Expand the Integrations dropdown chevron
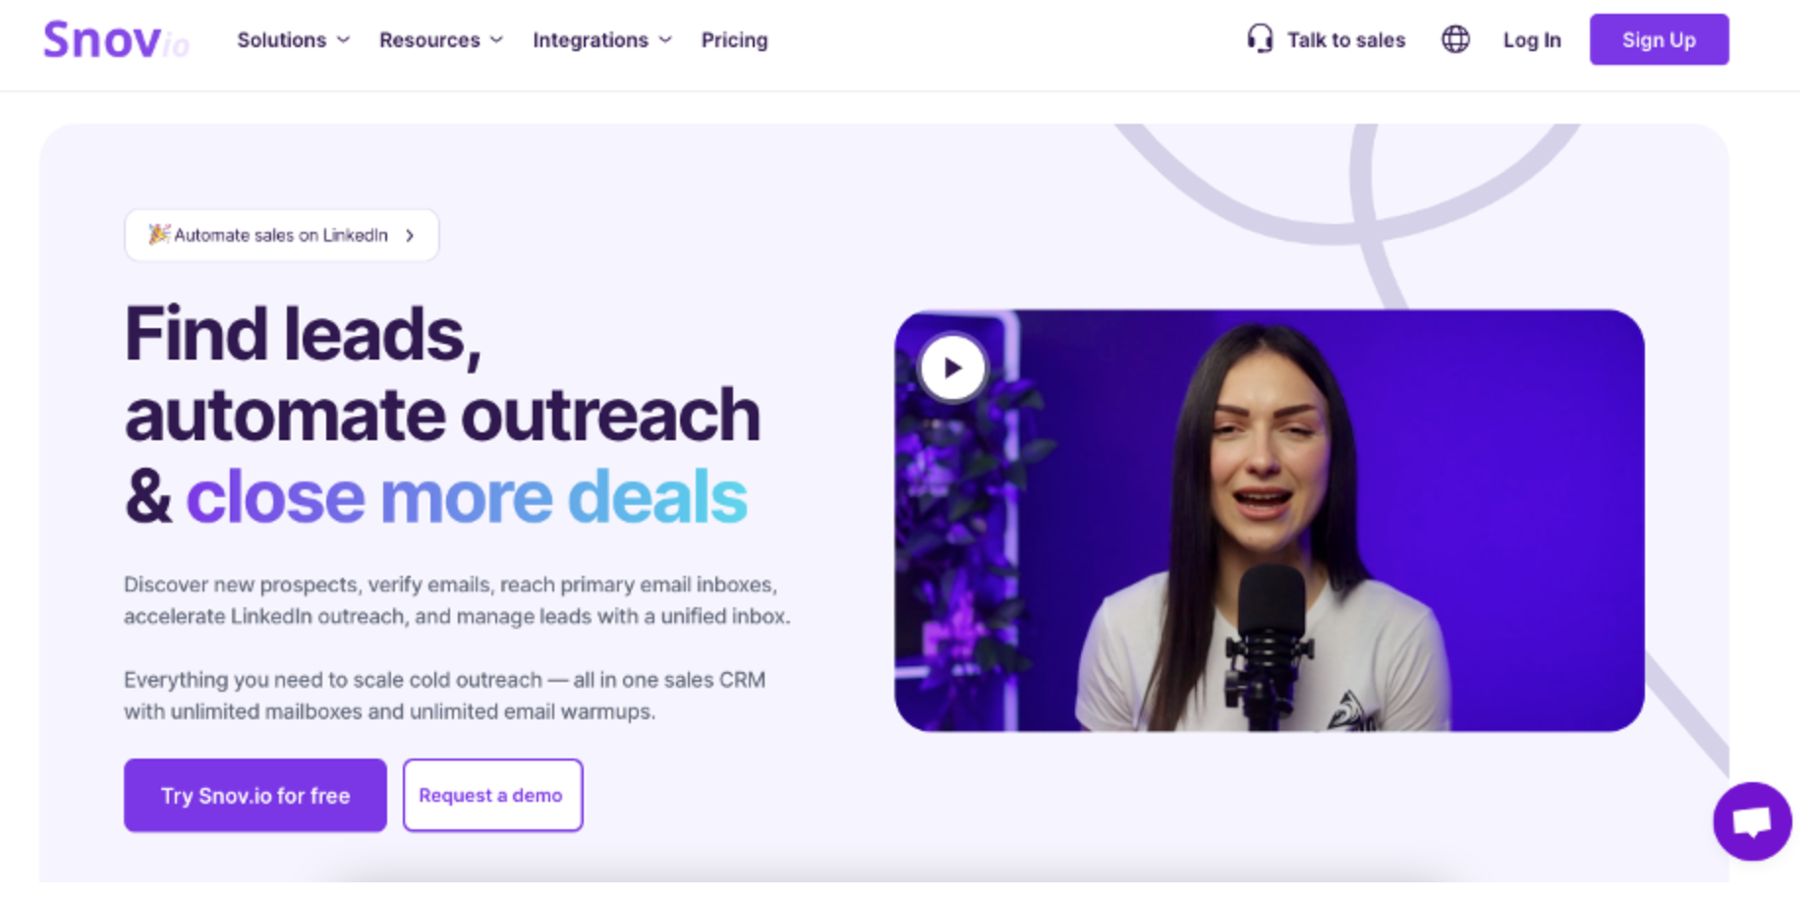The width and height of the screenshot is (1814, 904). click(665, 40)
